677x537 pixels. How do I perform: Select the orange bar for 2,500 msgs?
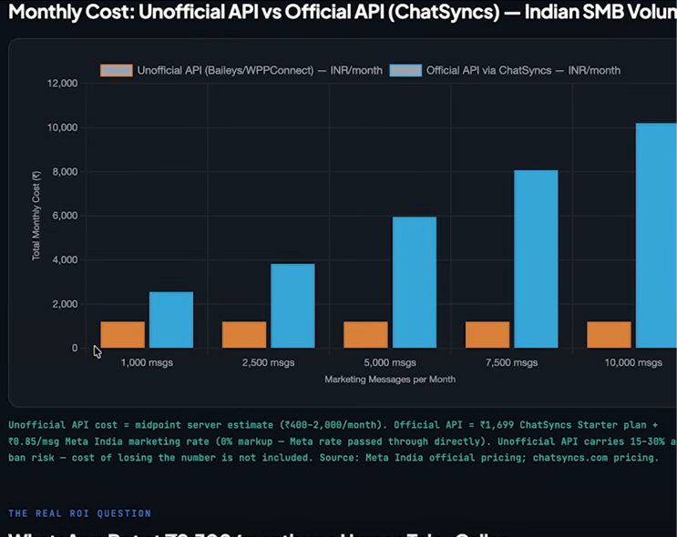click(x=244, y=335)
